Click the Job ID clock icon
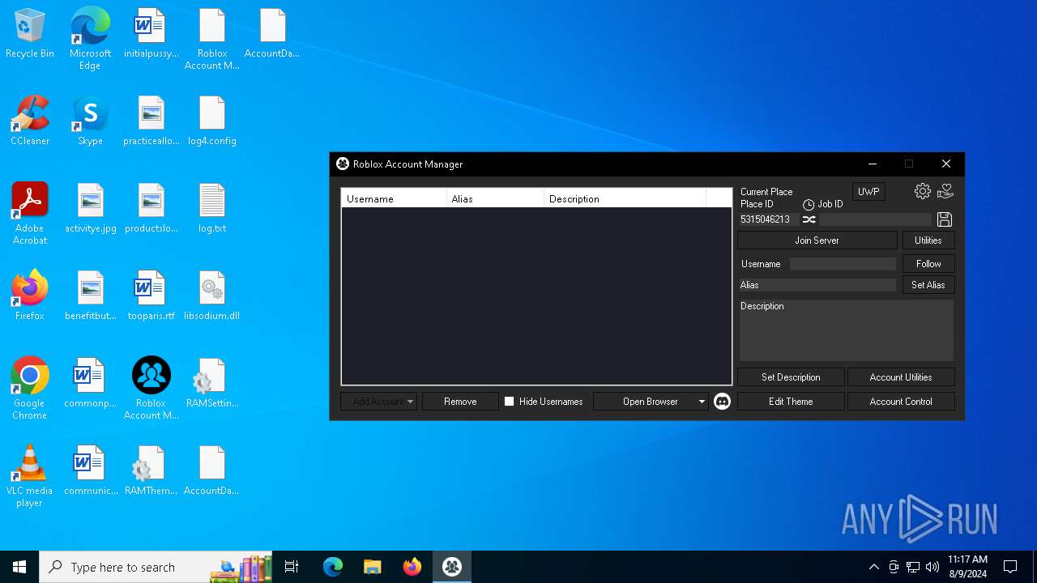The width and height of the screenshot is (1037, 583). tap(809, 205)
